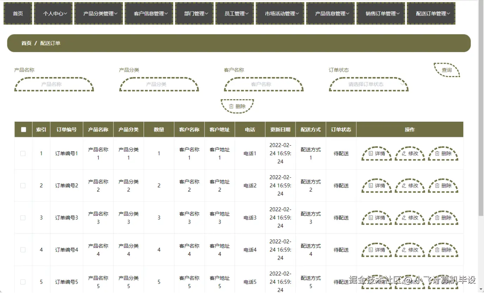This screenshot has height=293, width=484.
Task: Click the bulk 删除 button above the table
Action: [x=237, y=106]
